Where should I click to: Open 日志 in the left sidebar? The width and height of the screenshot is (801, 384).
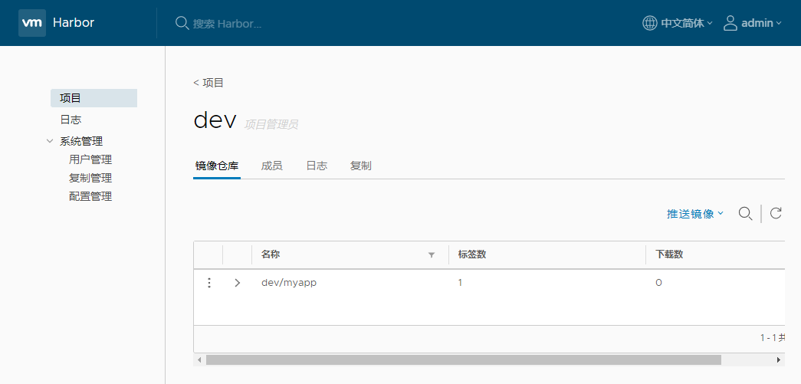[x=71, y=120]
